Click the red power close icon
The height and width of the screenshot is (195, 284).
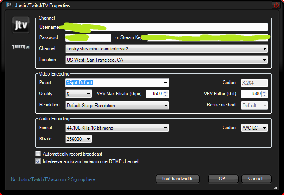pyautogui.click(x=276, y=5)
